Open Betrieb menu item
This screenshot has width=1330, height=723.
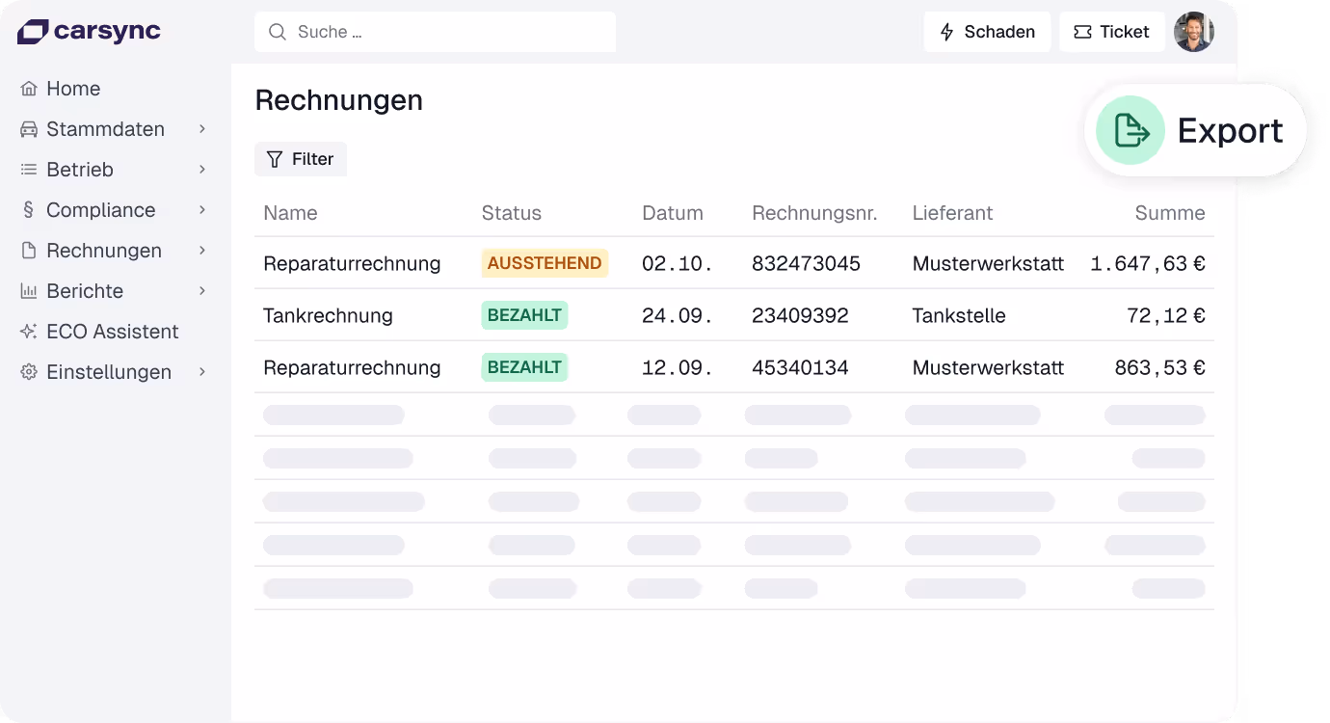pos(80,170)
